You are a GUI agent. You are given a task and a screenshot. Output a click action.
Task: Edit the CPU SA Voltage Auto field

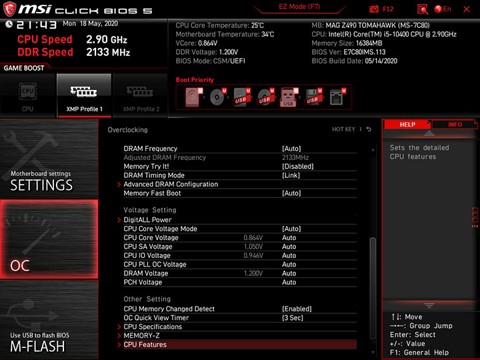pyautogui.click(x=289, y=247)
